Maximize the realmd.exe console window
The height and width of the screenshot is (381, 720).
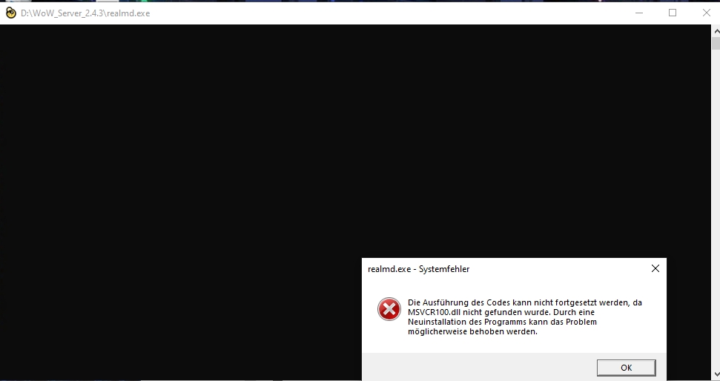673,13
